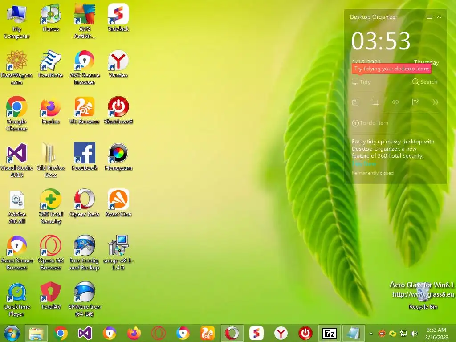
Task: Select Adobe AIR.dll file icon
Action: (16, 207)
